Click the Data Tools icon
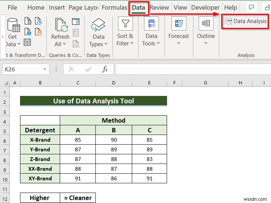This screenshot has height=203, width=271. [x=151, y=23]
